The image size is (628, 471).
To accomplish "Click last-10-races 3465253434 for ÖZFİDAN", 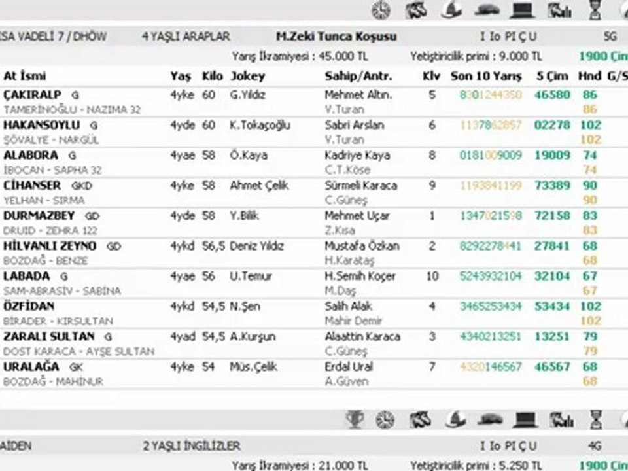I will [491, 306].
